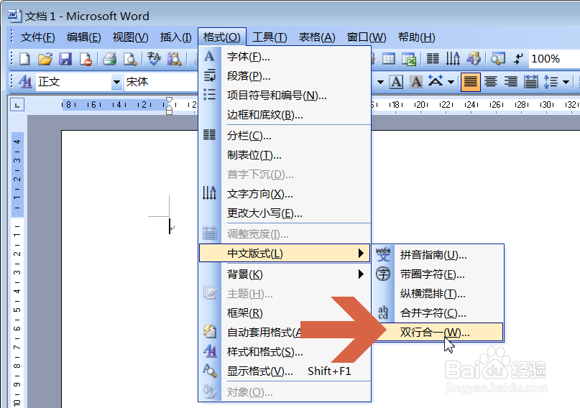Choose 边框和底纹(B)... menu item

pyautogui.click(x=285, y=115)
